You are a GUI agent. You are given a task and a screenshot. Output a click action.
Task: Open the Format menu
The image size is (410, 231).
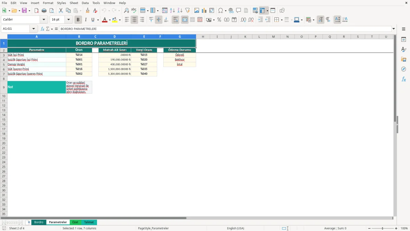click(48, 3)
